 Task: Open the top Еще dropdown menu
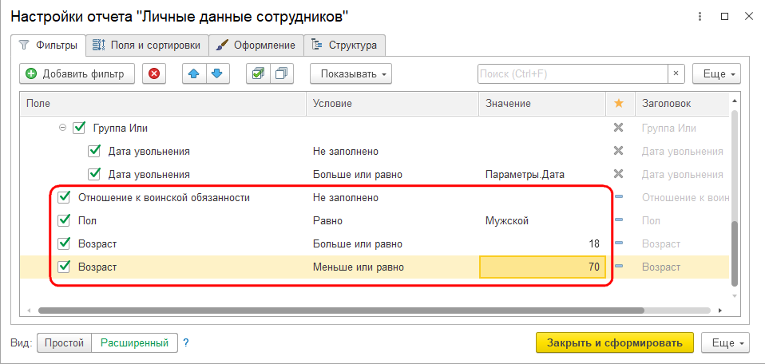click(x=717, y=74)
